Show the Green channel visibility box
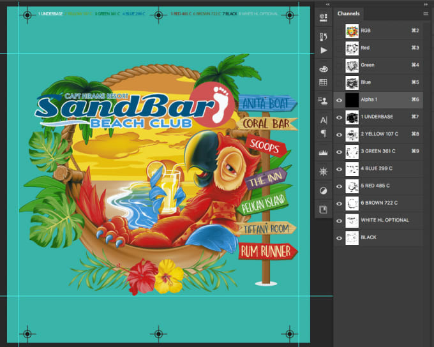 pyautogui.click(x=339, y=65)
